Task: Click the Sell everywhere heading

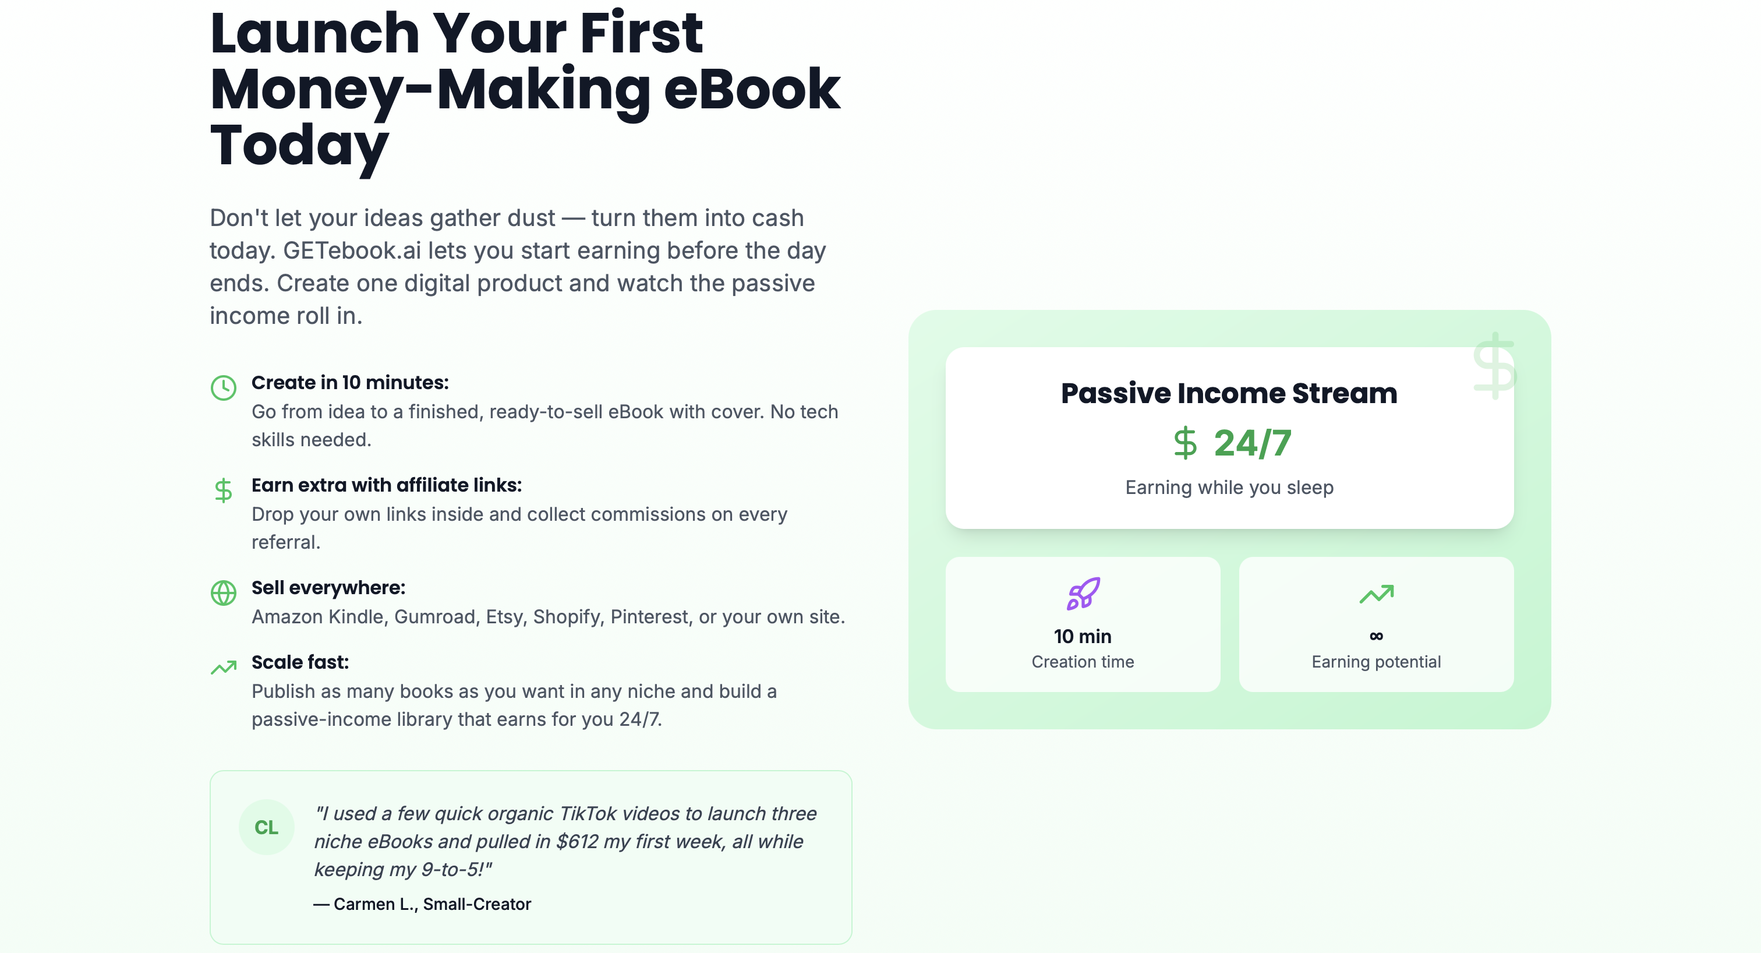Action: coord(329,588)
